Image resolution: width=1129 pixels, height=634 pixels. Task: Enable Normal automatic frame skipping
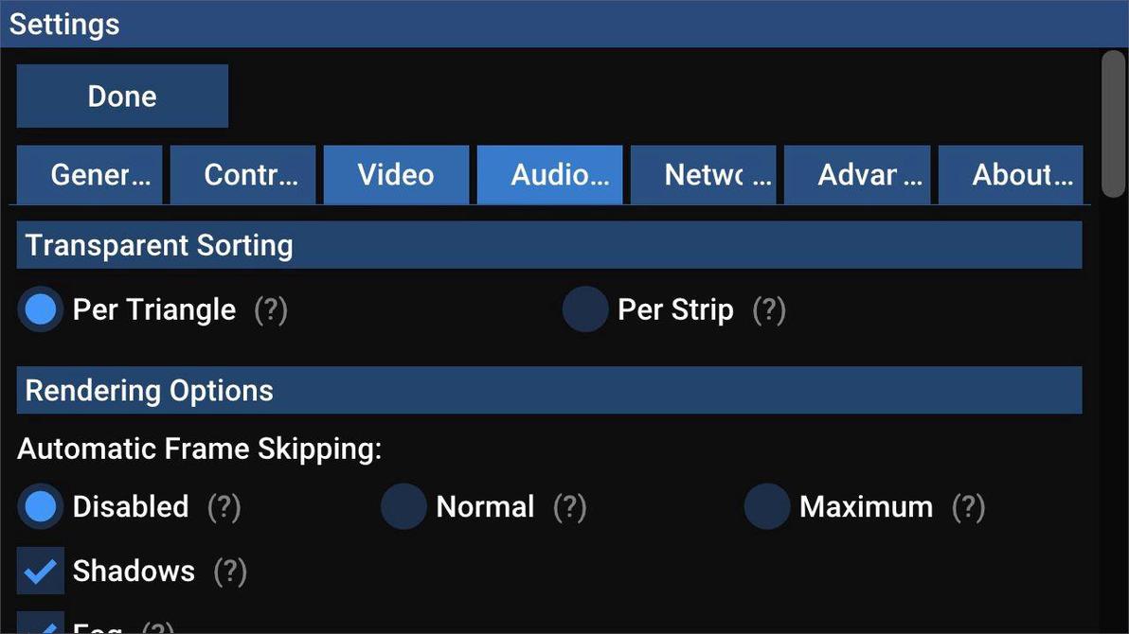402,505
